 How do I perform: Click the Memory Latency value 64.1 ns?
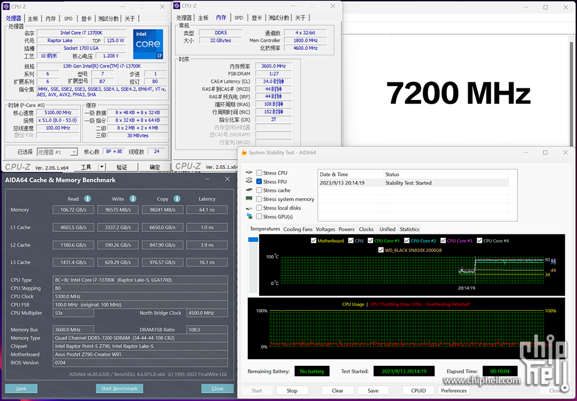[207, 210]
